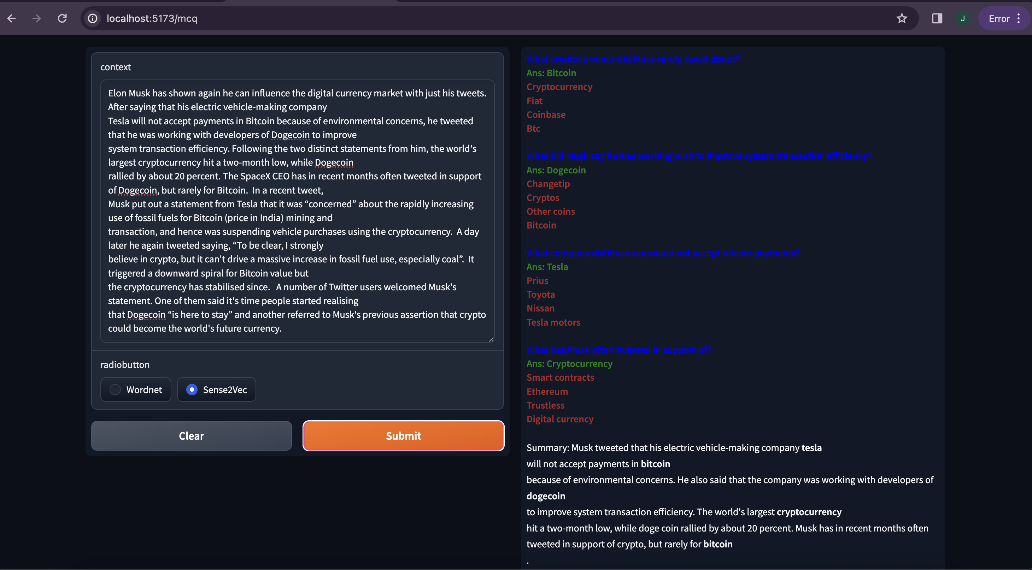Click inside the context text area
This screenshot has height=570, width=1032.
297,210
